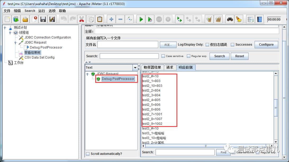
Task: Save the test plan with floppy icon
Action: click(x=43, y=19)
